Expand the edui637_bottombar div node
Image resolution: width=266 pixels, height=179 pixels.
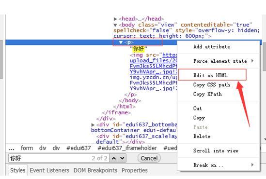(x=93, y=125)
